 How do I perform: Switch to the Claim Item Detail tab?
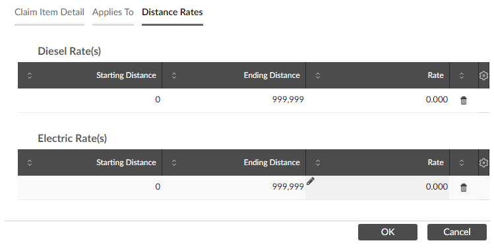(x=49, y=12)
